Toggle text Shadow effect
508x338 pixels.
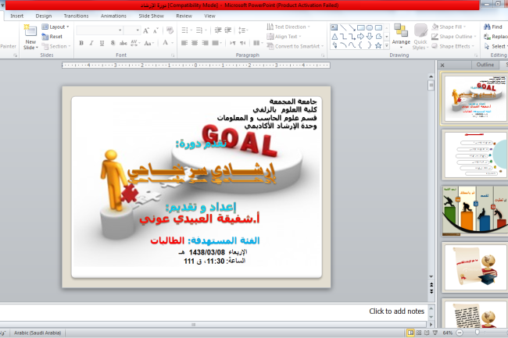tap(113, 43)
